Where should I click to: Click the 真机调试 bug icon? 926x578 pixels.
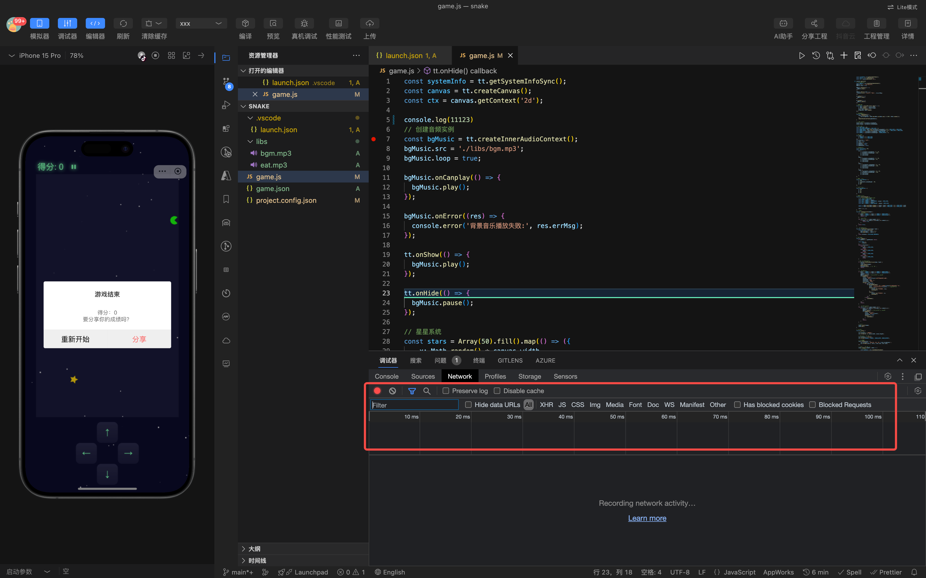[304, 24]
